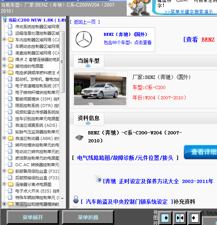Click the icon beside 奔驰 正时设定及保养方法大全
The image size is (217, 225).
click(99, 179)
